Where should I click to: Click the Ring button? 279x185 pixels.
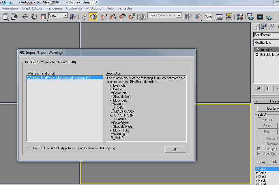pyautogui.click(x=267, y=132)
